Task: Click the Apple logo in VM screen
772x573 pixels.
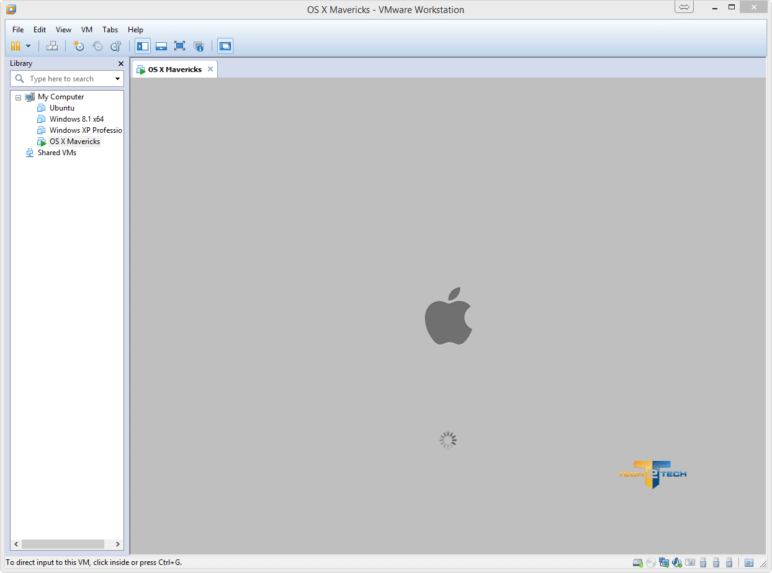Action: [x=449, y=315]
